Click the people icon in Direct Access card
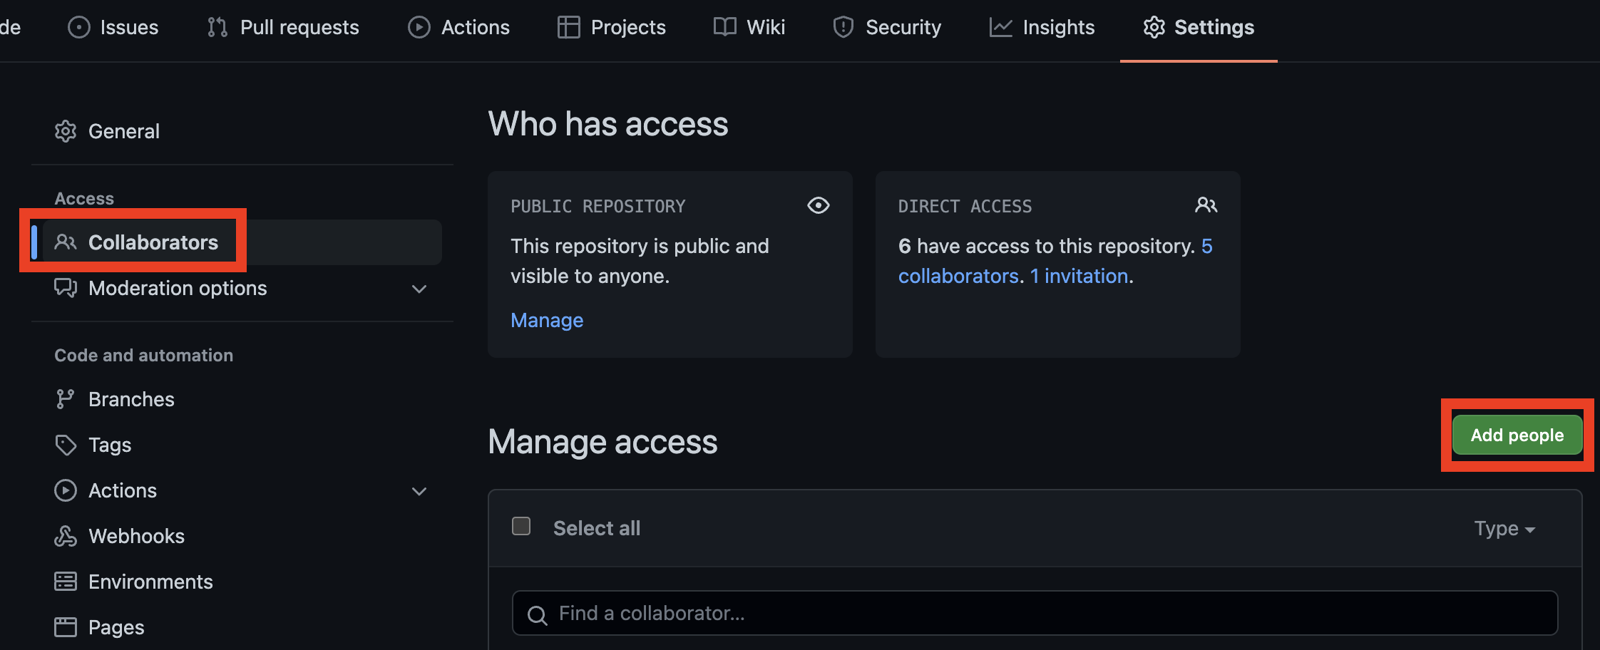The width and height of the screenshot is (1600, 650). tap(1206, 206)
